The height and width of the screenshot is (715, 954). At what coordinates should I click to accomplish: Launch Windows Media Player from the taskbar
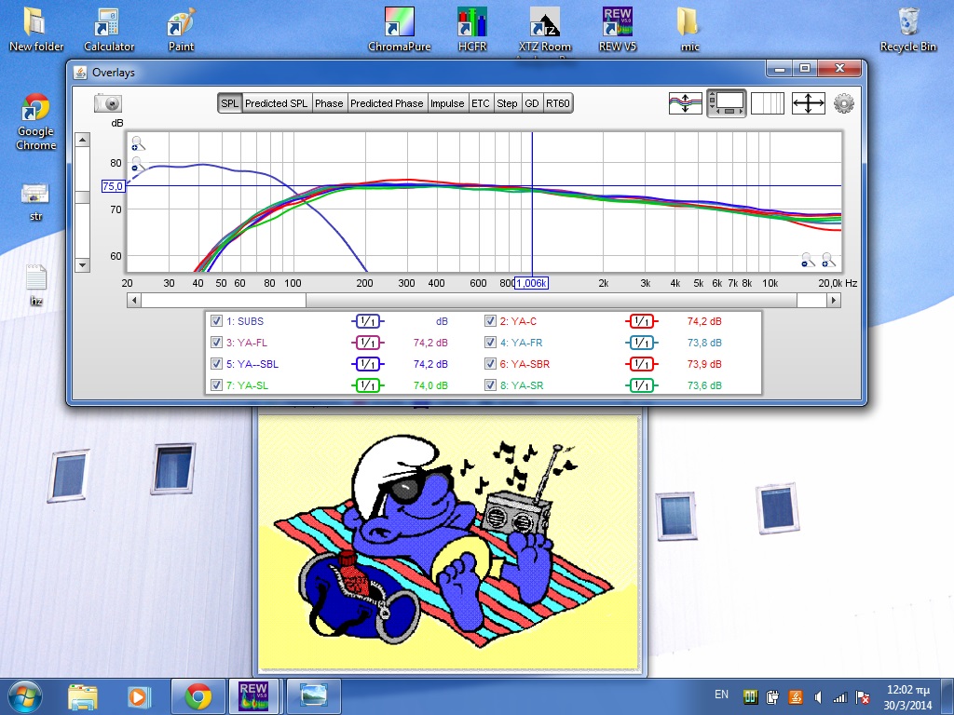point(138,696)
